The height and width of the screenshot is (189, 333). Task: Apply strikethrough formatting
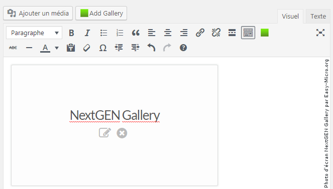pyautogui.click(x=13, y=48)
